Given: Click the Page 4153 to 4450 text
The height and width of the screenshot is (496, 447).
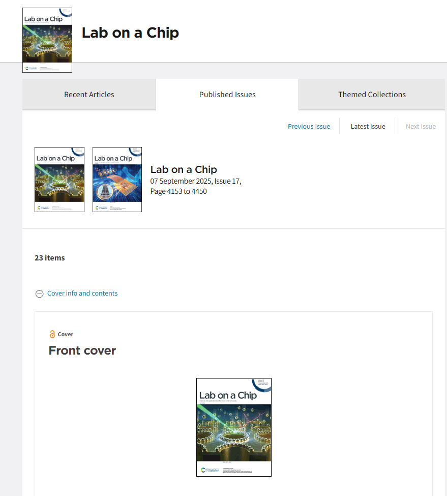Looking at the screenshot, I should point(178,191).
